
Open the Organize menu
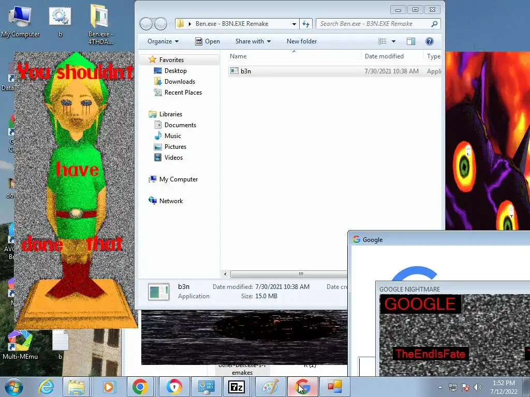[163, 41]
